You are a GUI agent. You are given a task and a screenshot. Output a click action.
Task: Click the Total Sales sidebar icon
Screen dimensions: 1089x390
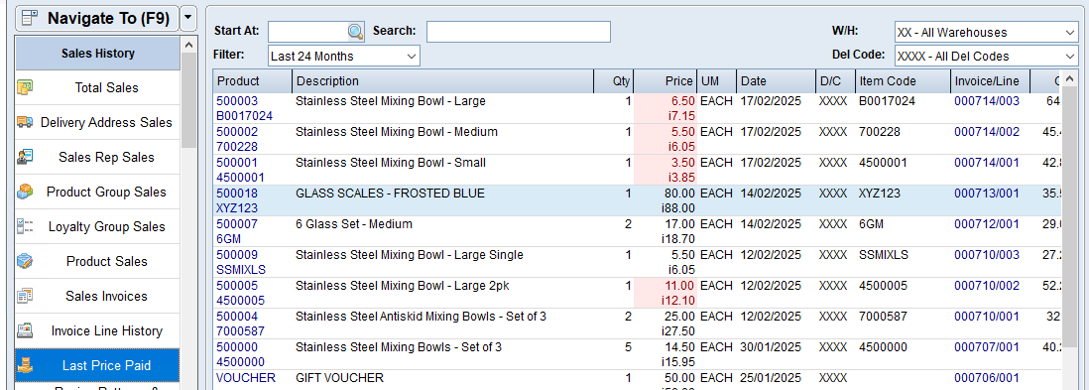click(x=25, y=87)
